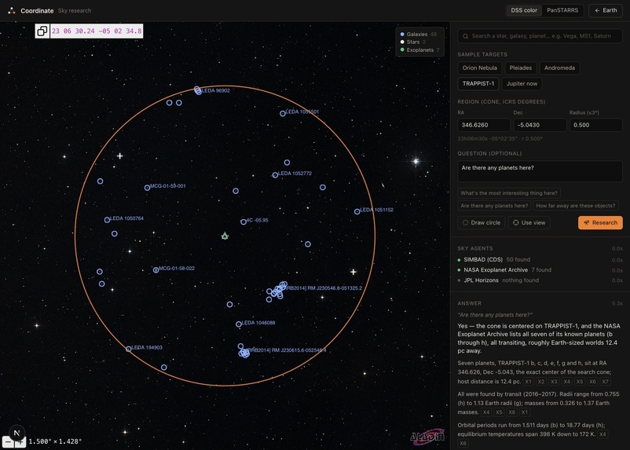The width and height of the screenshot is (630, 450).
Task: Open citation X3 after host distance
Action: pyautogui.click(x=554, y=382)
